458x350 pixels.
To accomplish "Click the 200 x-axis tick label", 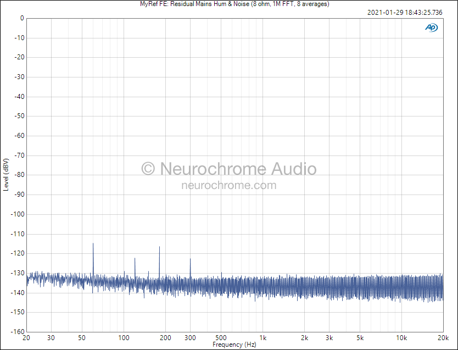I will [165, 338].
